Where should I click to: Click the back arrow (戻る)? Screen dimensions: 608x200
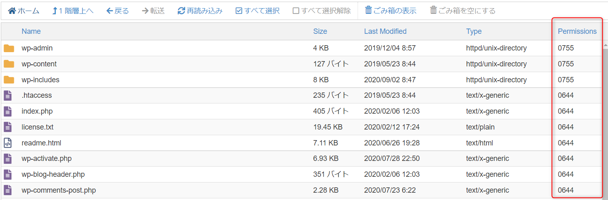point(110,11)
